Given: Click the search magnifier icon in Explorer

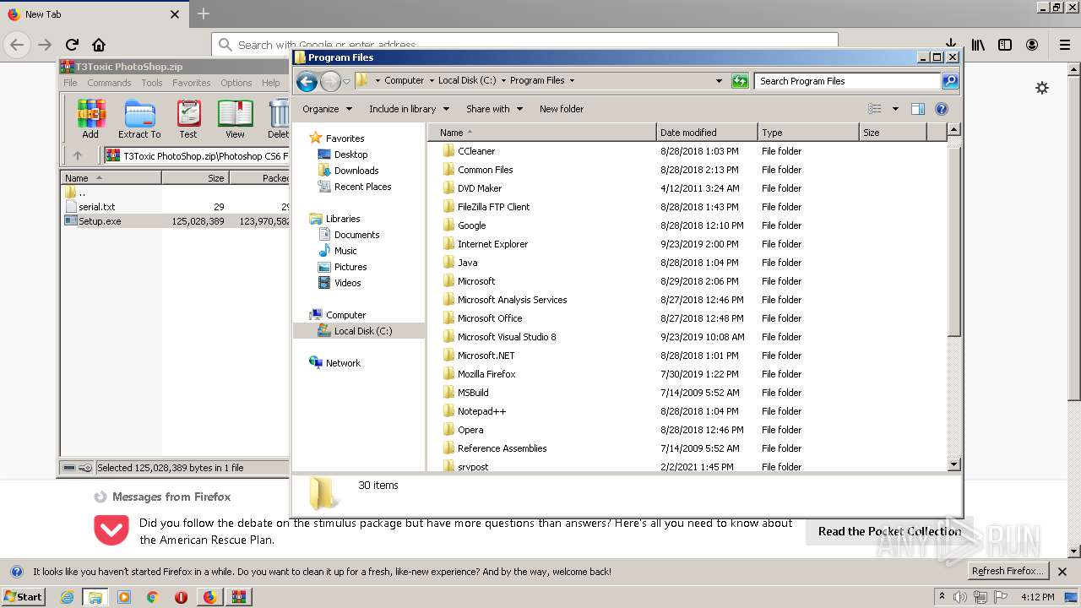Looking at the screenshot, I should tap(950, 81).
